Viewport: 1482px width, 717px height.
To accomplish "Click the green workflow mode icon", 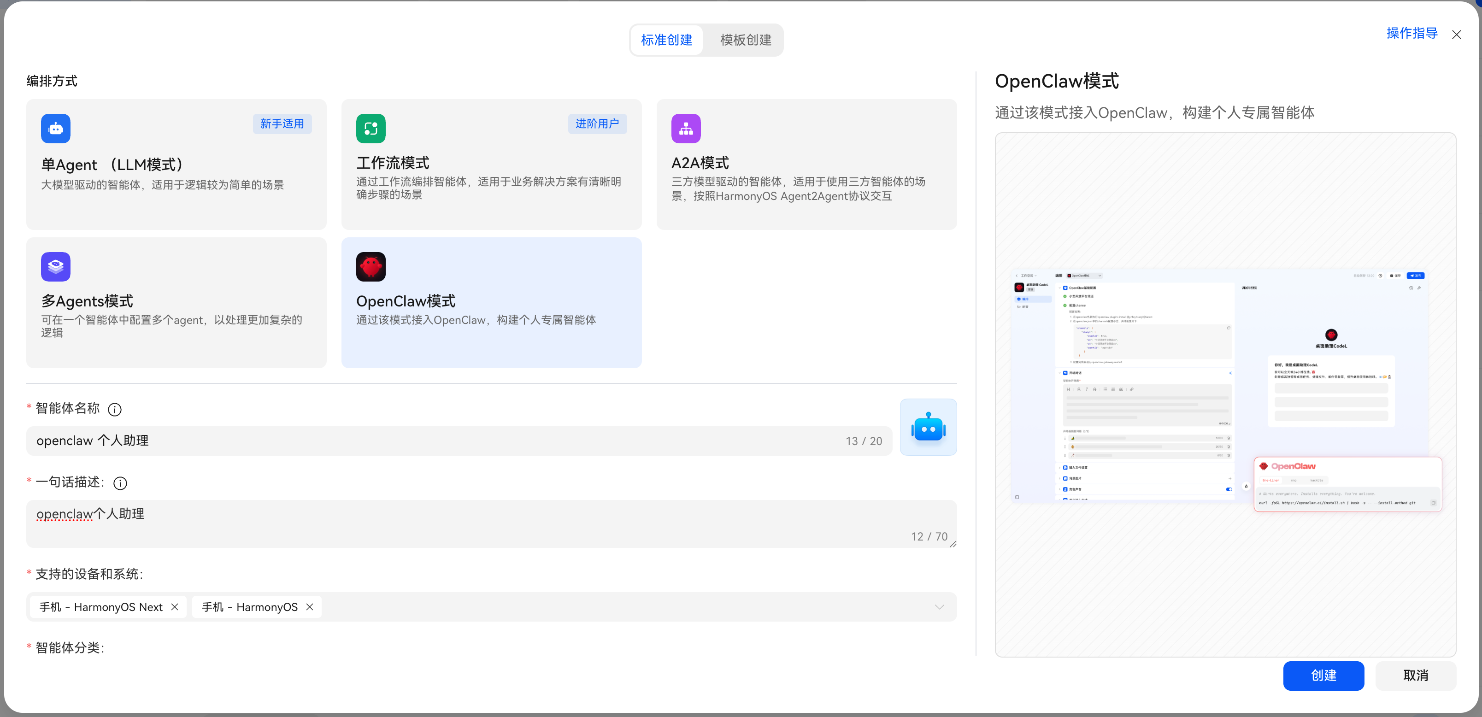I will (x=370, y=128).
